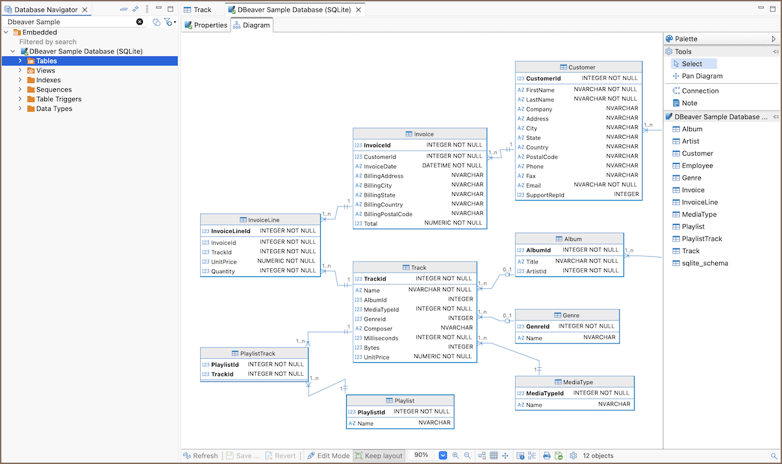Open the Track editor tab
Image resolution: width=782 pixels, height=464 pixels.
click(x=202, y=10)
